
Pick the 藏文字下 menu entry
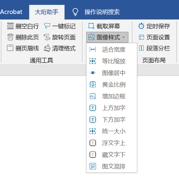pyautogui.click(x=112, y=154)
